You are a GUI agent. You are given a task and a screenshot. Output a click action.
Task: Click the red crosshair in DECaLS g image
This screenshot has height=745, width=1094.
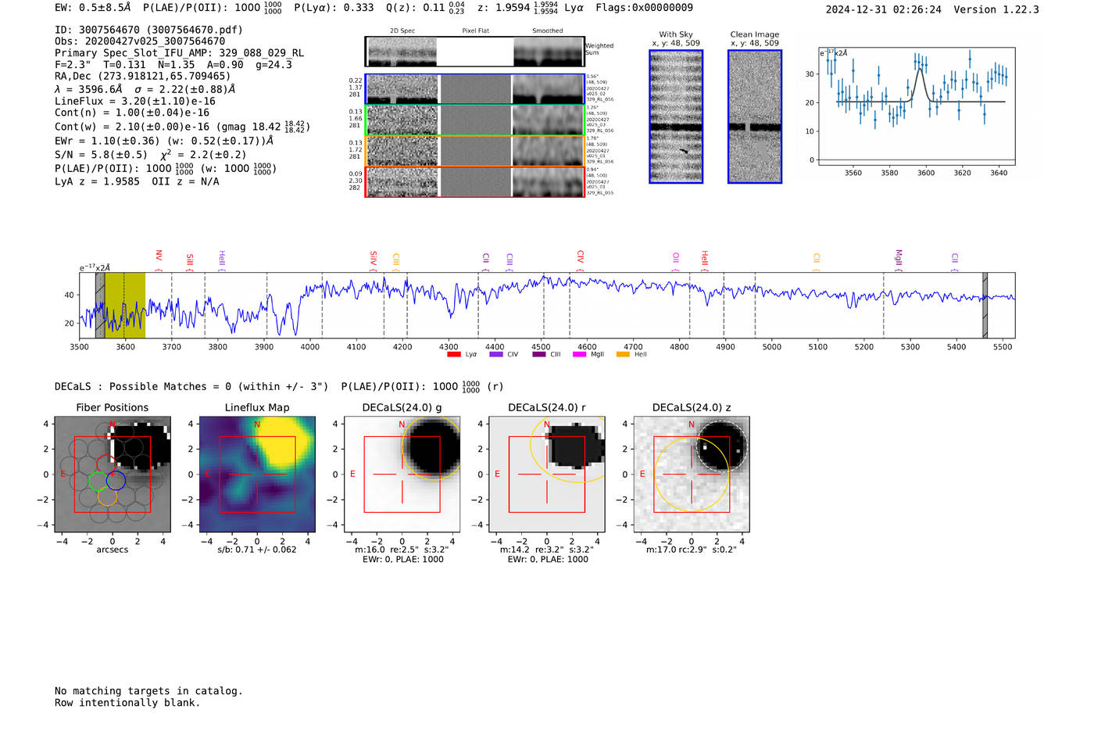click(402, 475)
